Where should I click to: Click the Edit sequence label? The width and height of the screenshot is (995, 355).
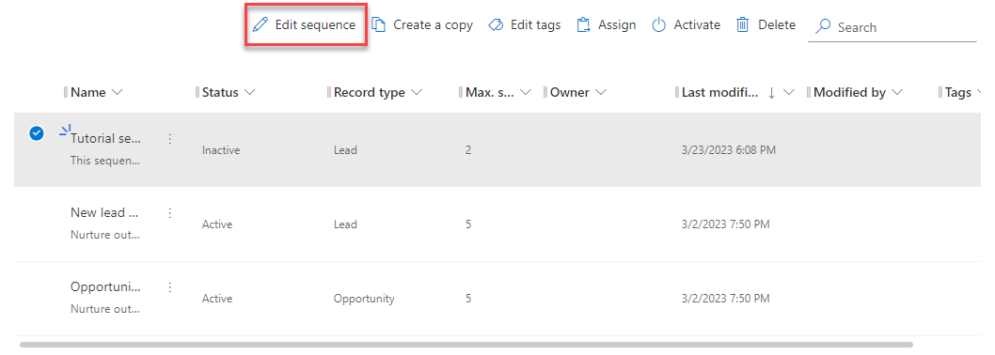point(315,24)
